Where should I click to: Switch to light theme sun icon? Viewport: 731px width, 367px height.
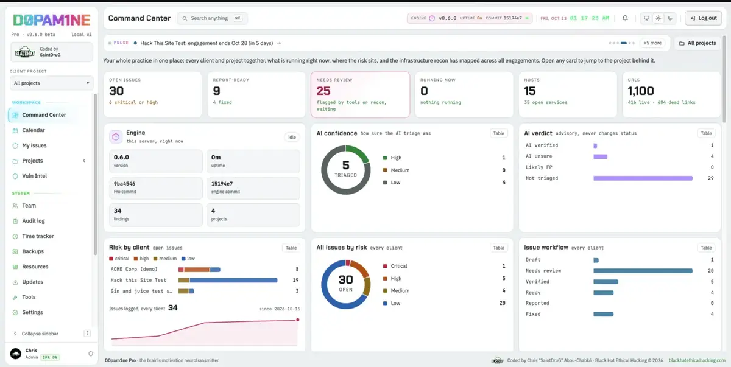[x=659, y=18]
